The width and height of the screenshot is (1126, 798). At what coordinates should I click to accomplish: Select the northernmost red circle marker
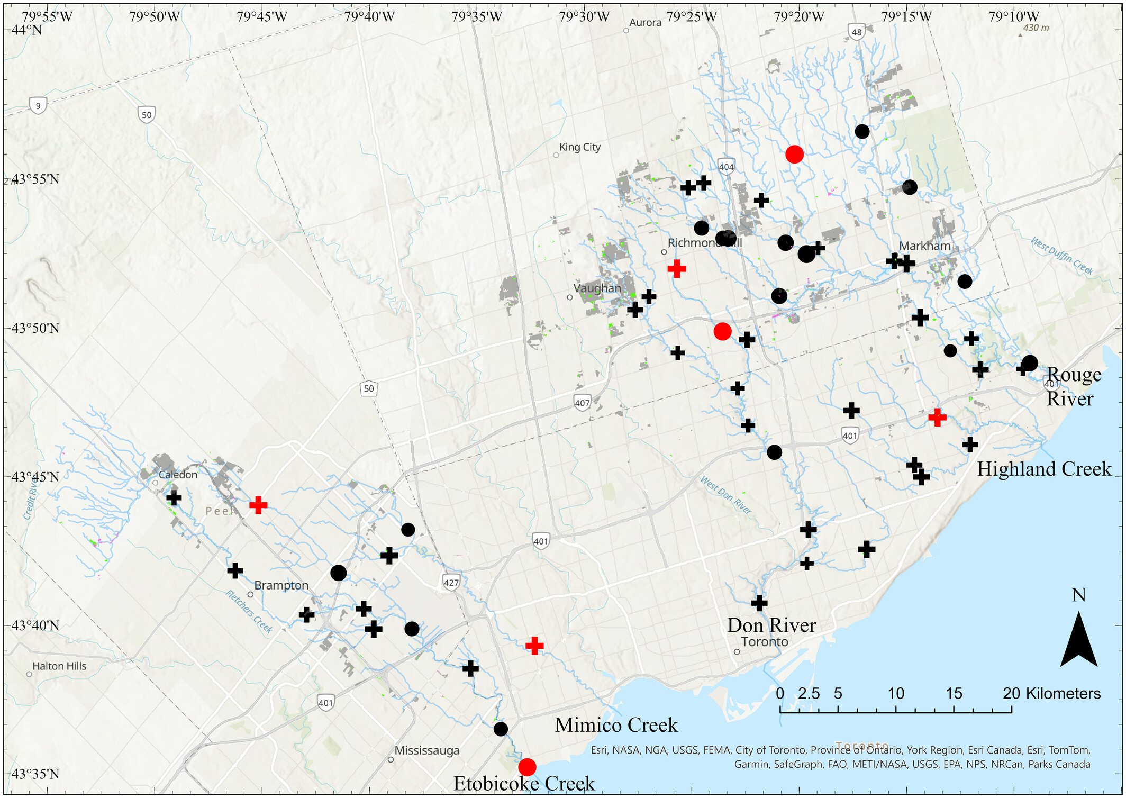tap(794, 154)
